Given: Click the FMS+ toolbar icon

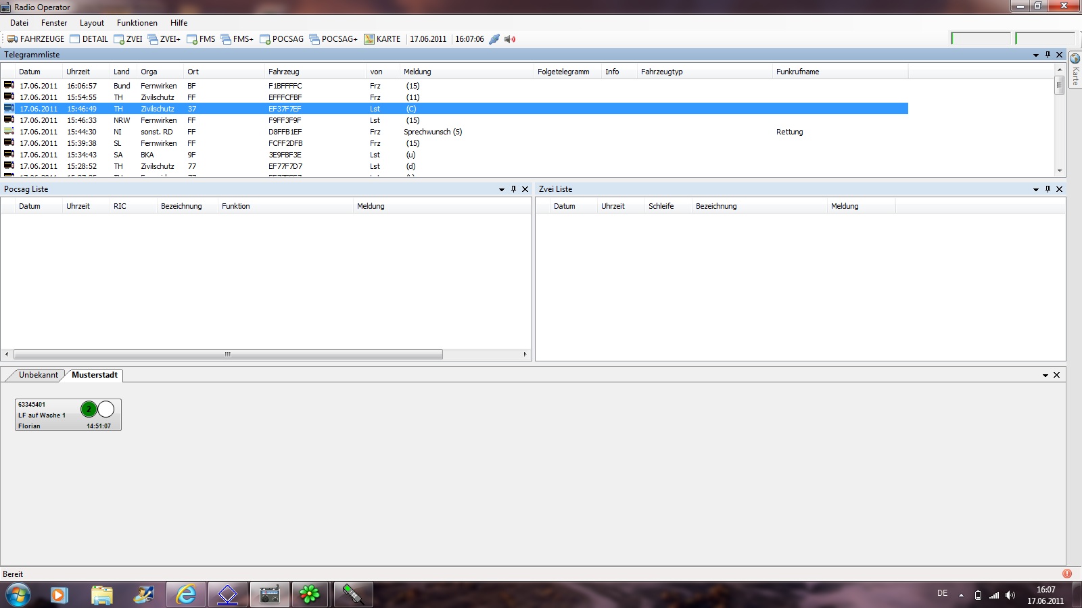Looking at the screenshot, I should pyautogui.click(x=237, y=39).
